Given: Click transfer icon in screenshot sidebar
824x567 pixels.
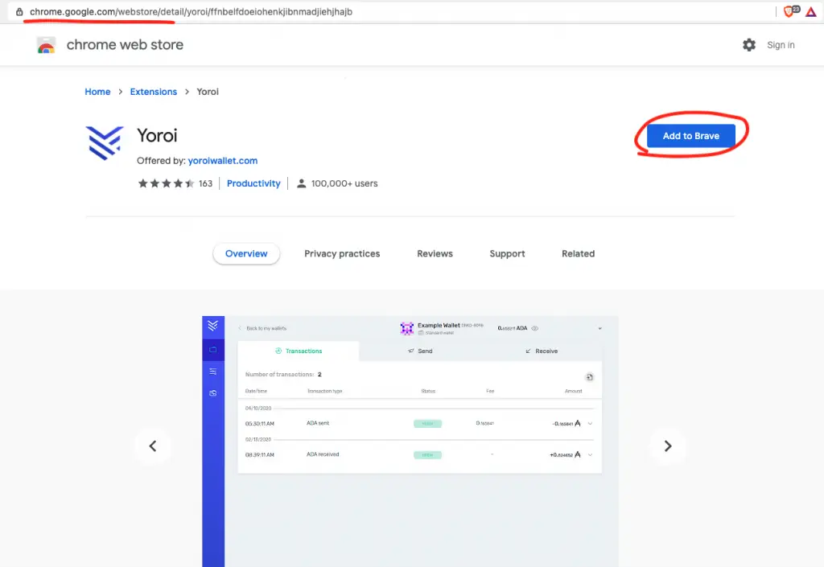Looking at the screenshot, I should pyautogui.click(x=212, y=392).
